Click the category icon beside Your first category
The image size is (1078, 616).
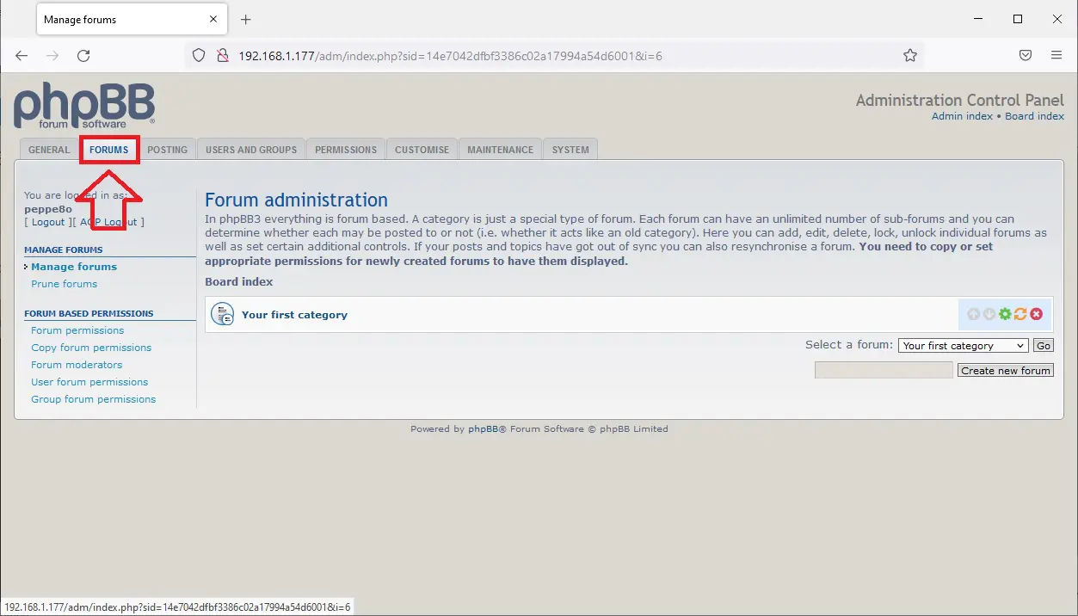(x=223, y=314)
